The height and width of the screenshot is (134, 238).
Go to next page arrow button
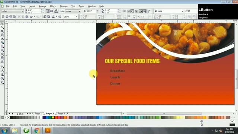[x=27, y=114]
